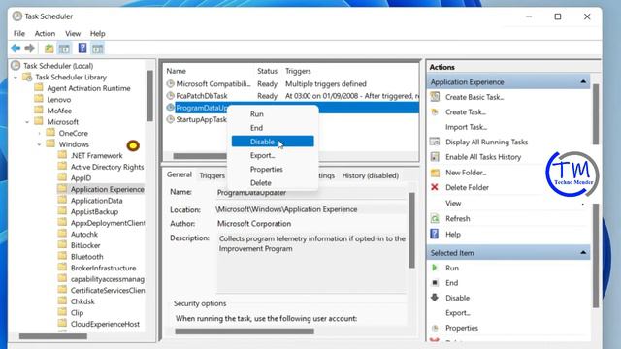
Task: Sort task list by Name column header
Action: click(176, 71)
